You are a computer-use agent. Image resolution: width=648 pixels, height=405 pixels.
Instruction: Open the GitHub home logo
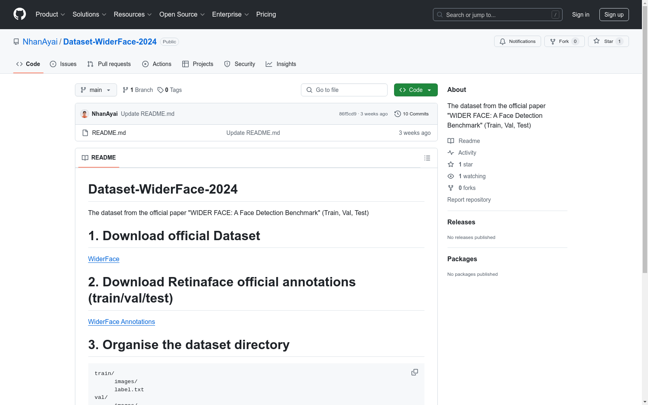point(19,14)
